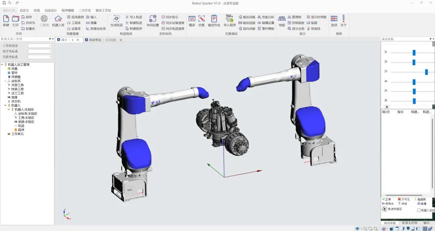Click the J3 joint slider handle
This screenshot has height=231, width=435.
[427, 72]
